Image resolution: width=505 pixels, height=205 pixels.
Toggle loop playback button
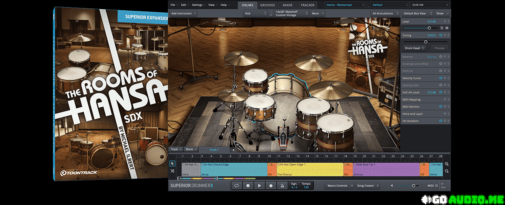[x=237, y=185]
